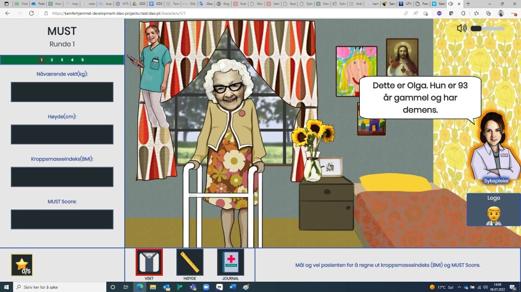Click the Kroppsmasseindeks(BMI) field
This screenshot has width=521, height=292.
click(x=62, y=177)
